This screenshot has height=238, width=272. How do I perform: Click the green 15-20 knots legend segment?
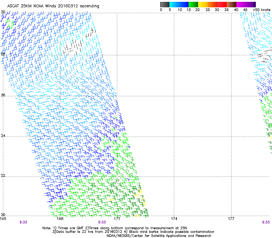click(193, 4)
